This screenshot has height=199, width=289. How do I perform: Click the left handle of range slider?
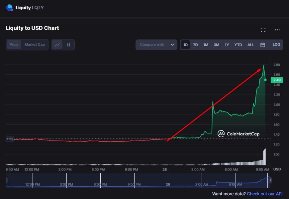(7, 180)
